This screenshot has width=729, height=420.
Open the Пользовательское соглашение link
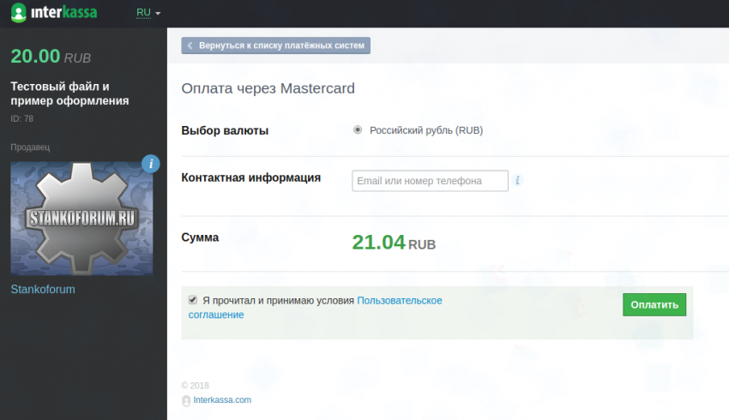399,301
